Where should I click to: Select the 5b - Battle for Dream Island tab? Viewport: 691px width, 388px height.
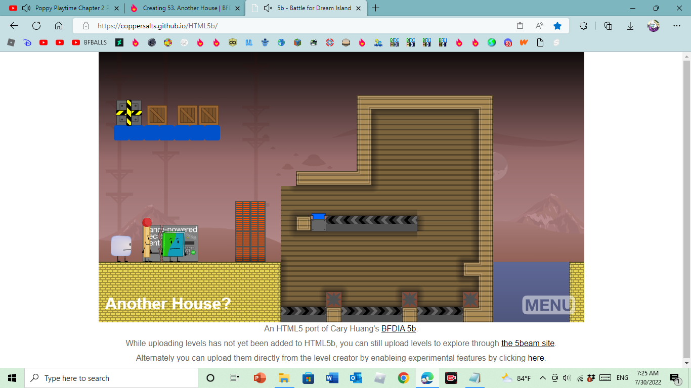307,8
